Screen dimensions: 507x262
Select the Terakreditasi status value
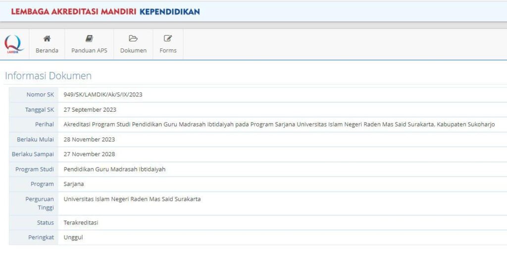pyautogui.click(x=81, y=222)
